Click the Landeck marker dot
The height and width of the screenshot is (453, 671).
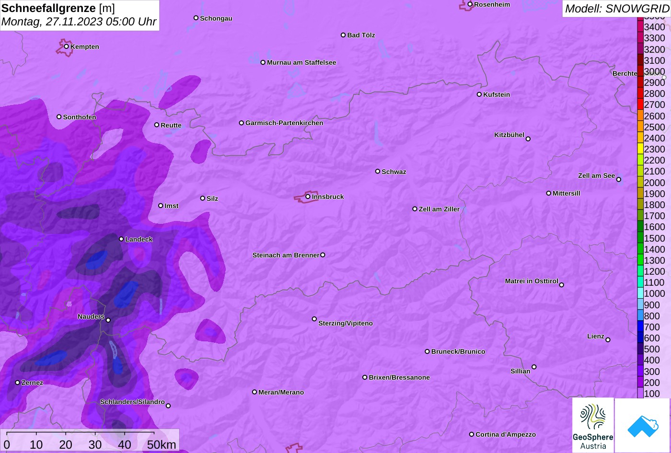point(121,239)
